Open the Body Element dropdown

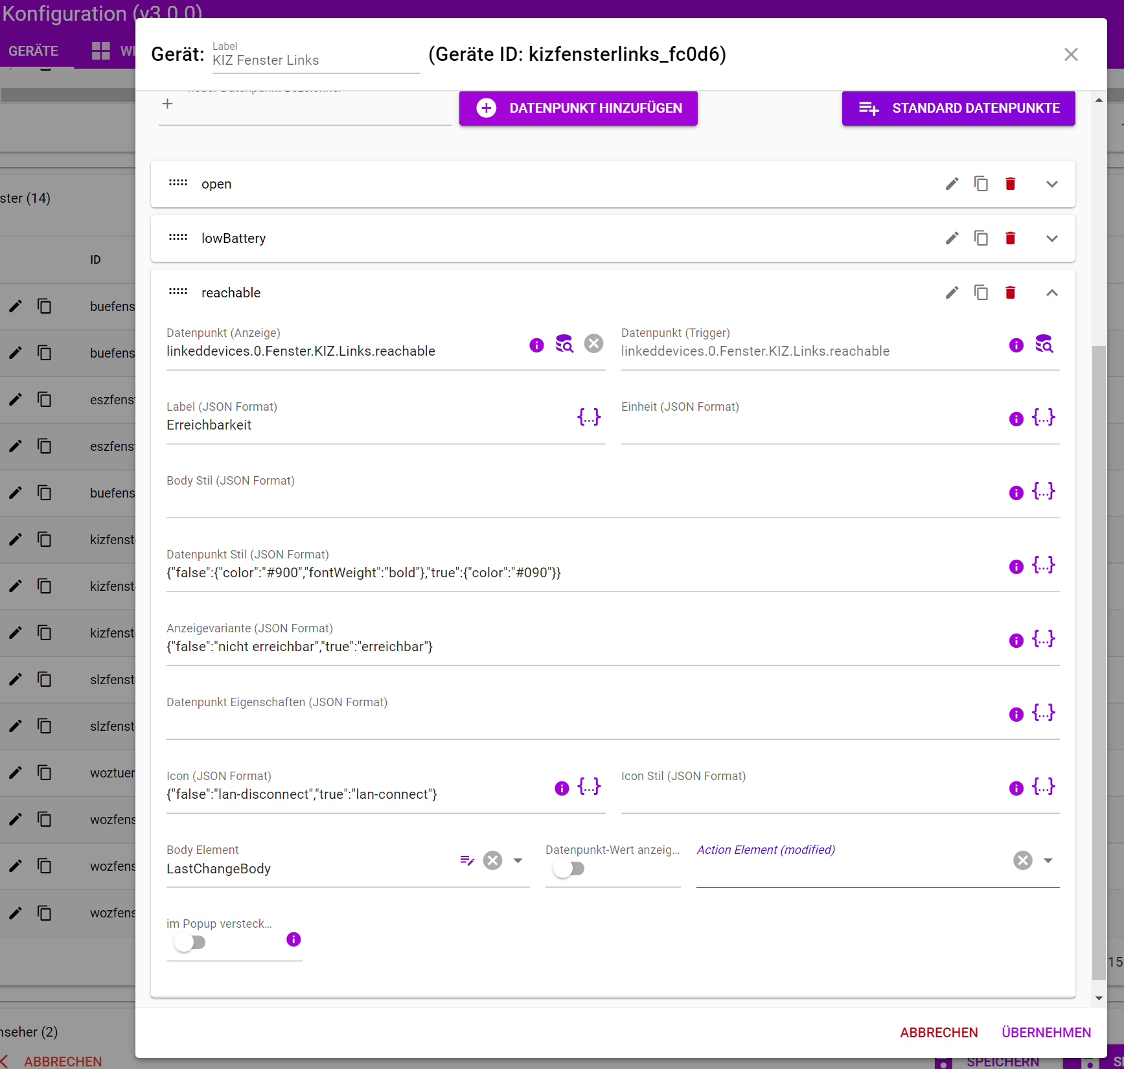tap(518, 860)
